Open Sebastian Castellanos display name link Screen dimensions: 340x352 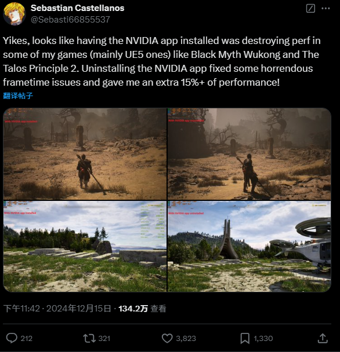(77, 8)
